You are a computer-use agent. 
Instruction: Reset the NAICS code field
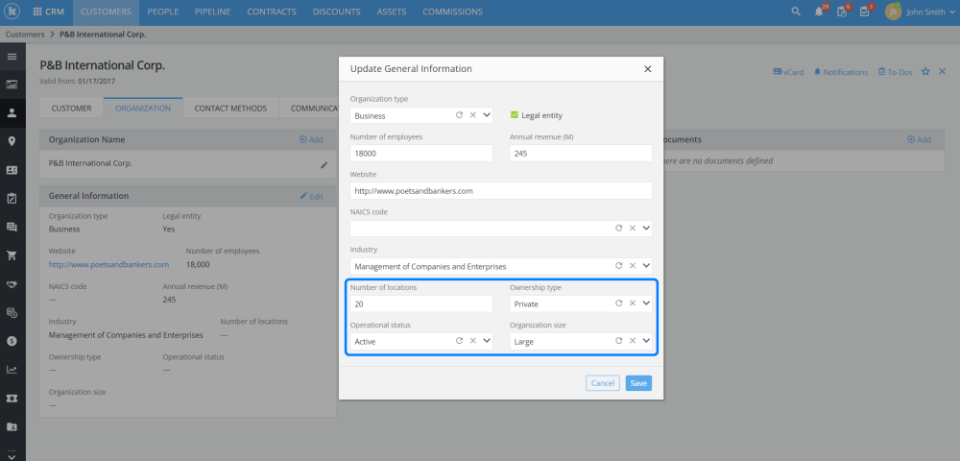(618, 228)
